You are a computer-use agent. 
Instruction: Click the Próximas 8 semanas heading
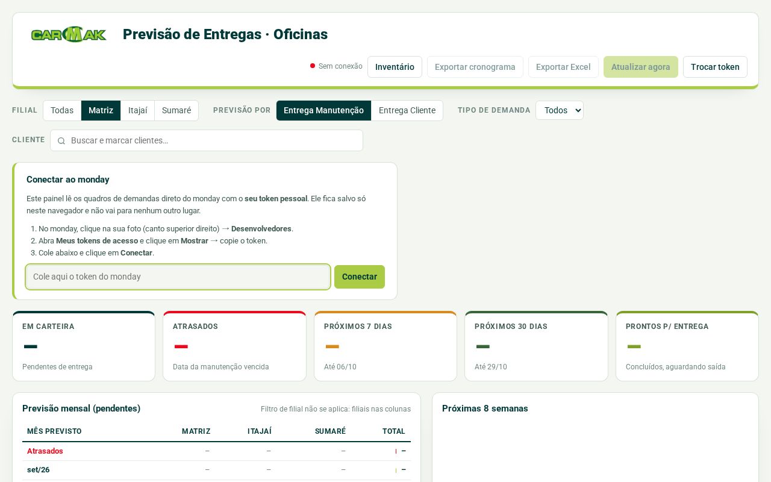(485, 408)
